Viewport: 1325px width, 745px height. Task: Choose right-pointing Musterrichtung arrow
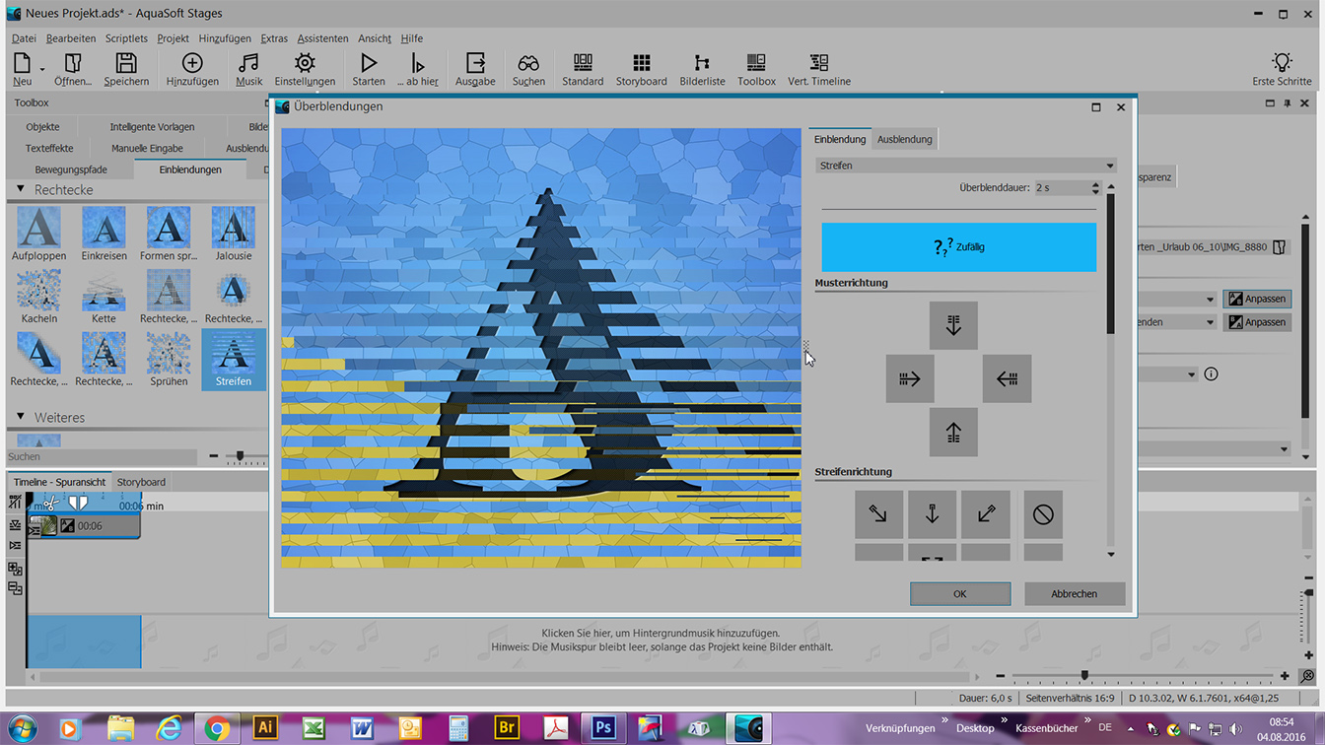[909, 378]
